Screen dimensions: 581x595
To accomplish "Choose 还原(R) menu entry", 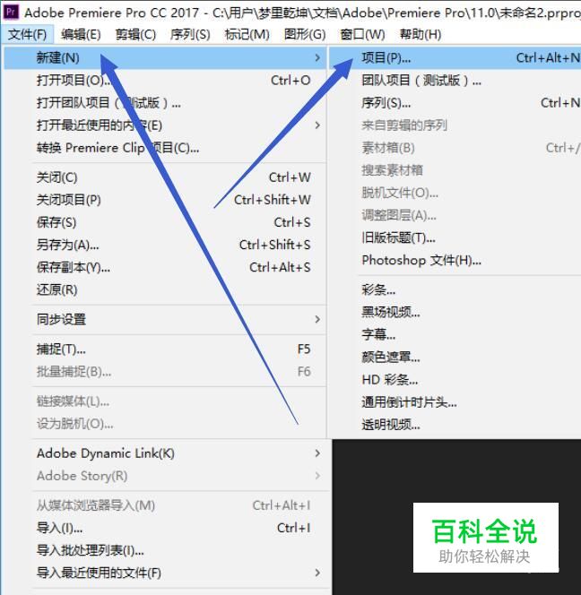I will coord(165,289).
